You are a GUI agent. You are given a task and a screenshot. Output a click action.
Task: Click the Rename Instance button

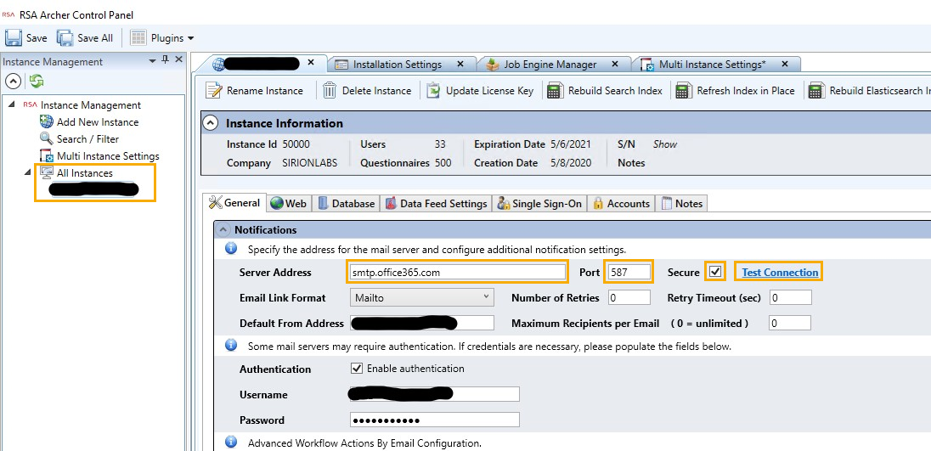(254, 91)
